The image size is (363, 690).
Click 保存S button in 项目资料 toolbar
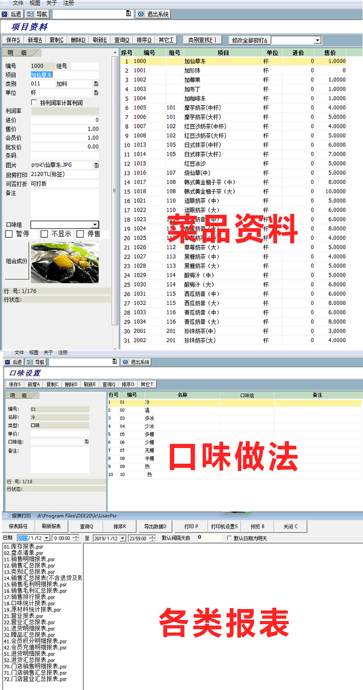coord(12,40)
